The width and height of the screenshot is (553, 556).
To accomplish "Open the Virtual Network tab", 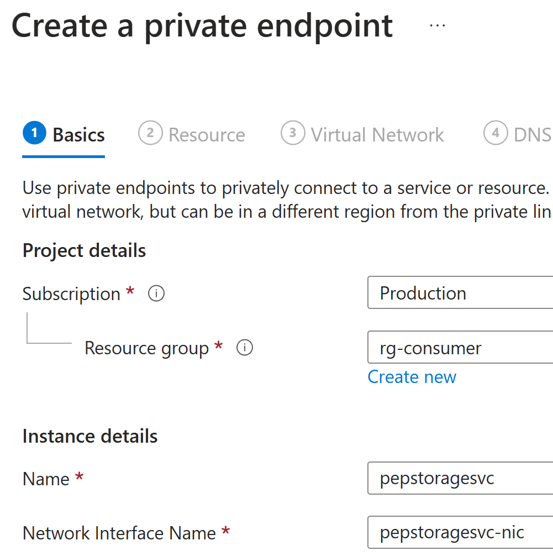I will point(362,135).
